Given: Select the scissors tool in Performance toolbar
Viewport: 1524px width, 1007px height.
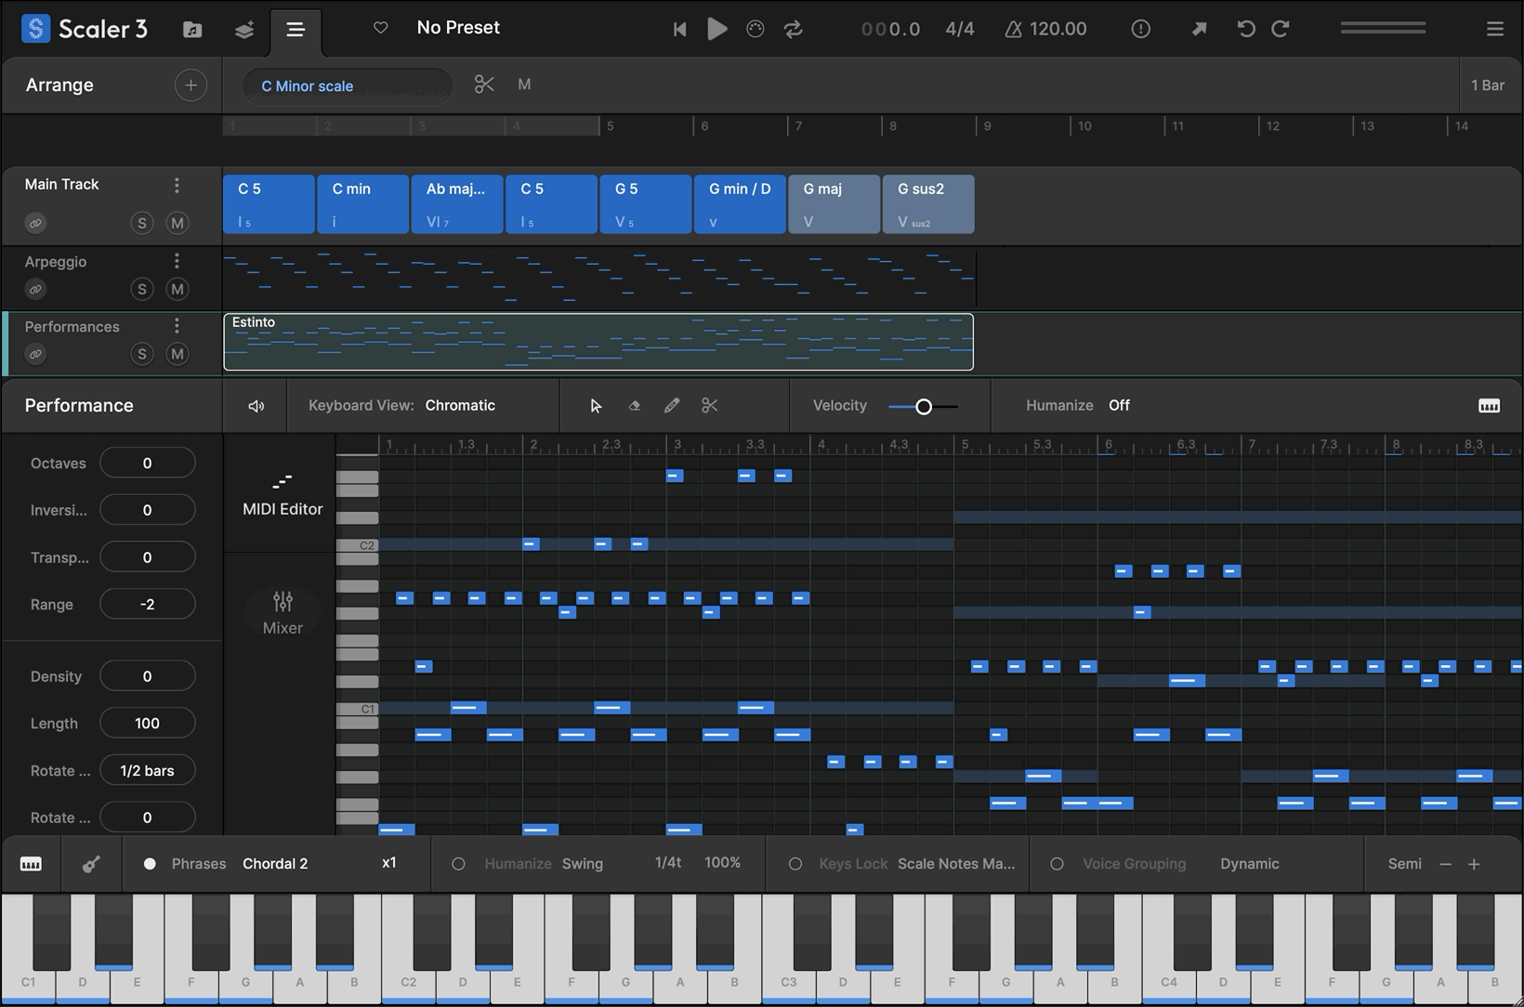Looking at the screenshot, I should (x=710, y=405).
